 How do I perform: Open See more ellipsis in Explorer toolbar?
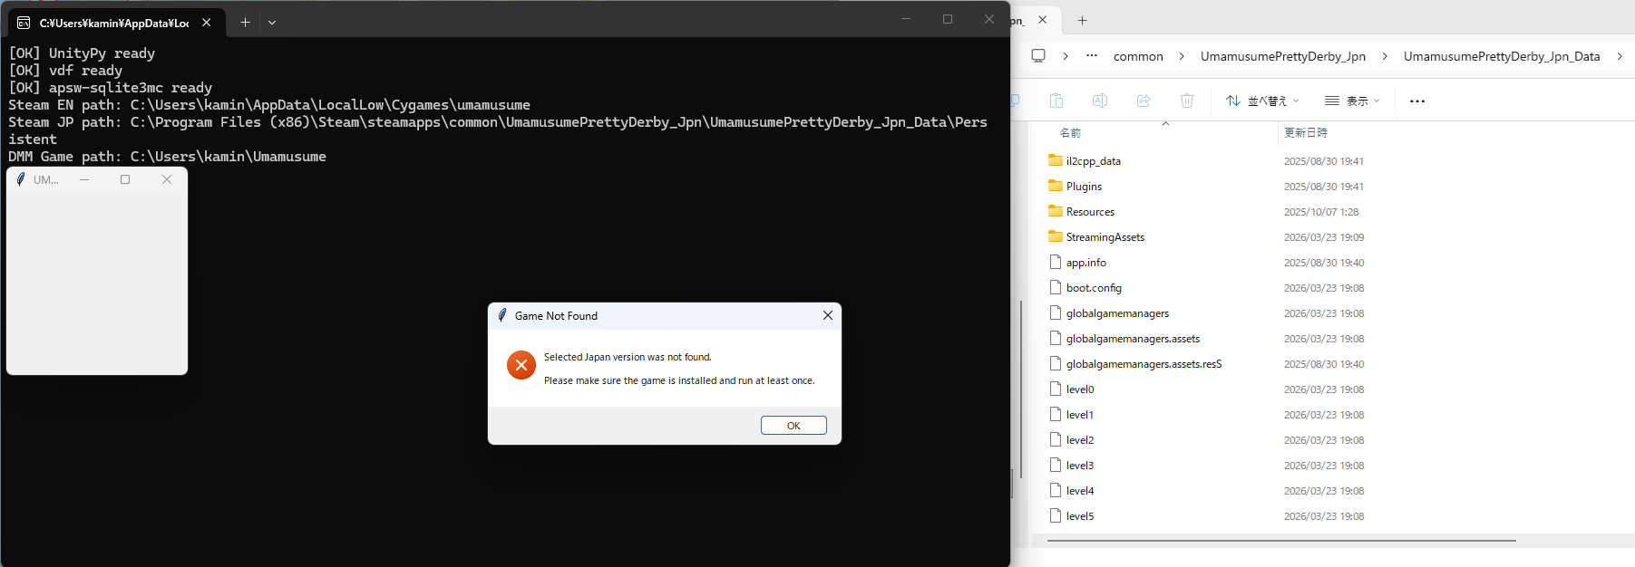pyautogui.click(x=1417, y=101)
